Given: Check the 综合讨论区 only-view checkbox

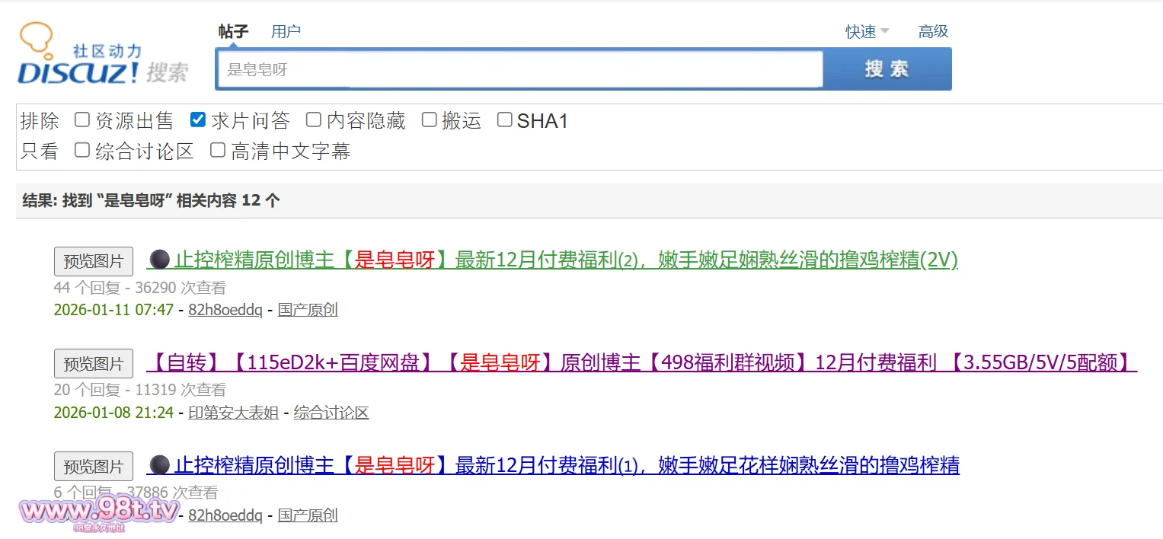Looking at the screenshot, I should tap(82, 151).
